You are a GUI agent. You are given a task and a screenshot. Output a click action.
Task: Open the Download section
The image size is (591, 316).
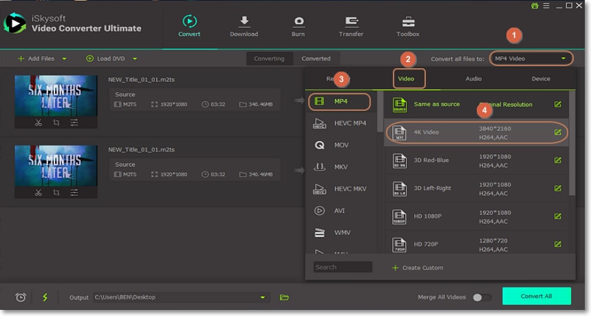tap(244, 26)
